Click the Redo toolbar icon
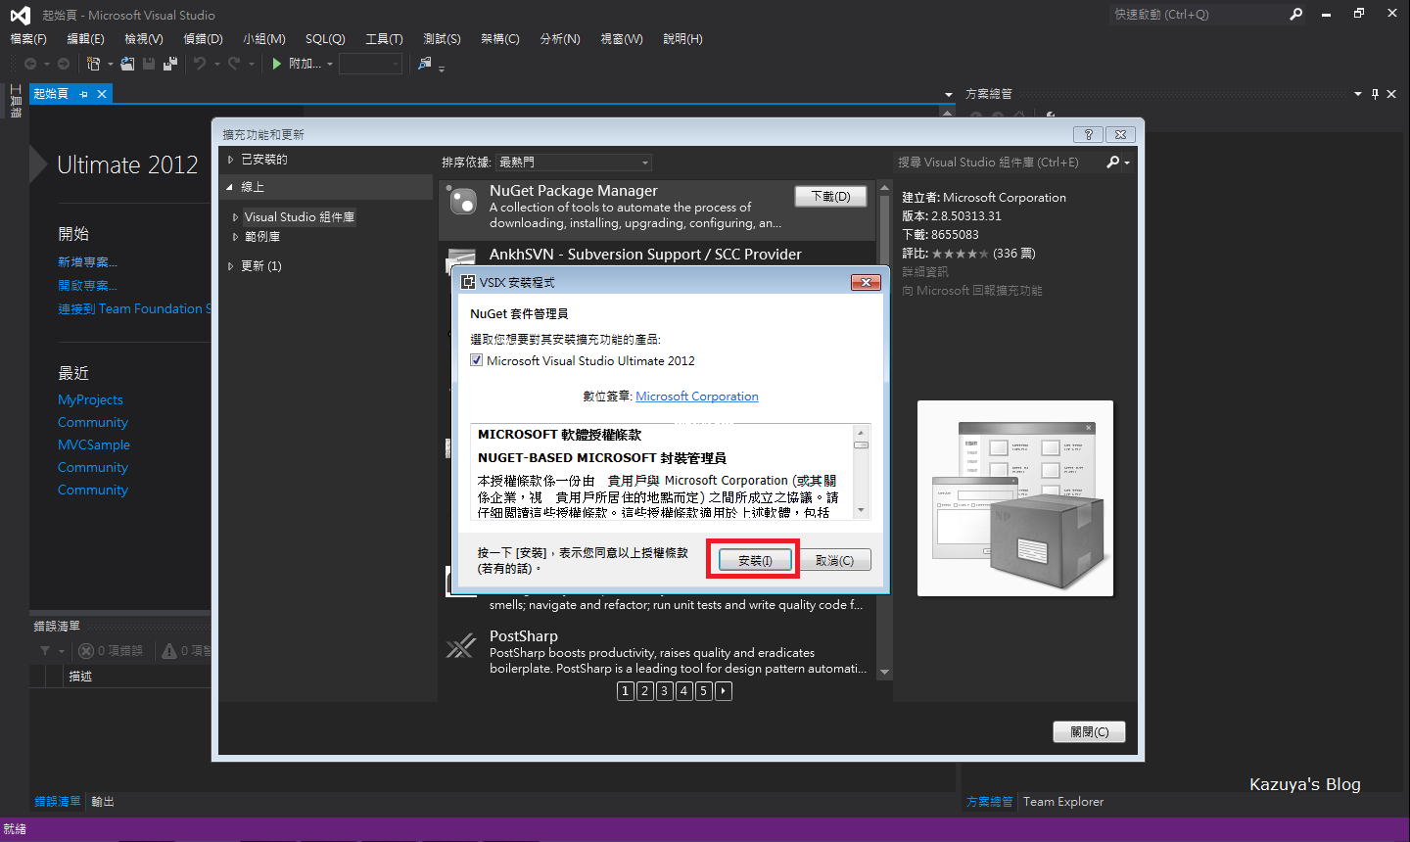This screenshot has width=1410, height=842. pyautogui.click(x=234, y=64)
